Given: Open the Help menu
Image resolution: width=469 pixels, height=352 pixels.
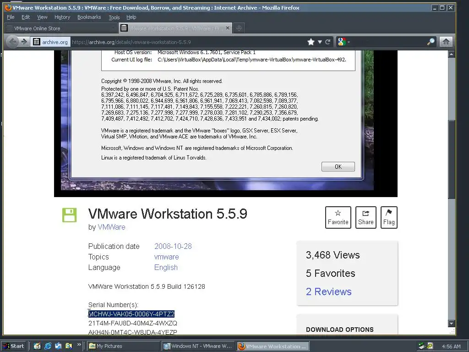Looking at the screenshot, I should point(131,17).
